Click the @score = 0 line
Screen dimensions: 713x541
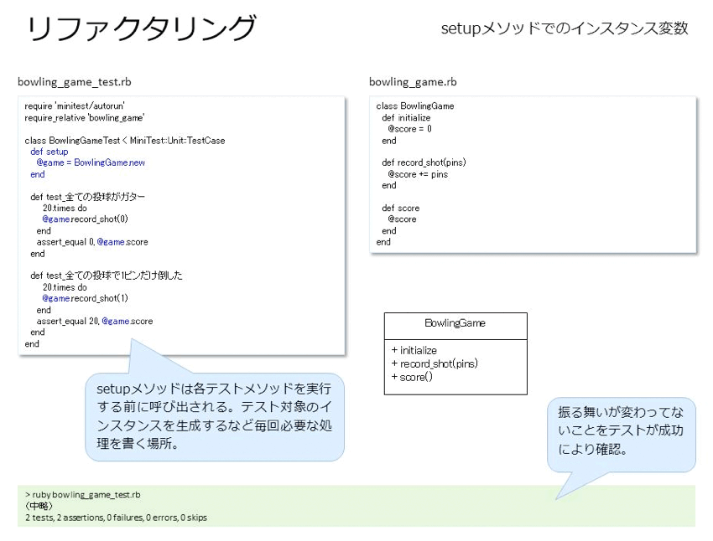[409, 129]
